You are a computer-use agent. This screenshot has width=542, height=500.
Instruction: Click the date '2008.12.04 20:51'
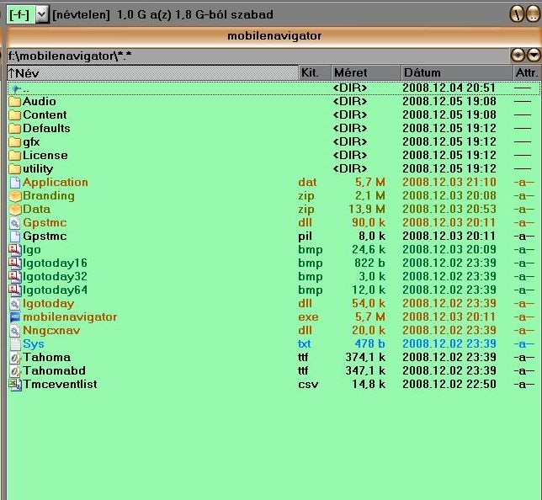pyautogui.click(x=449, y=88)
